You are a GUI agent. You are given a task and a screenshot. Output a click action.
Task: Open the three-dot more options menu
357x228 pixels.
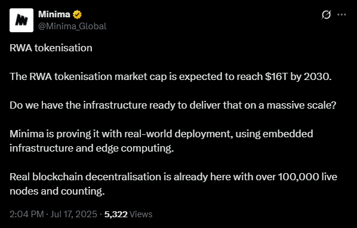(341, 15)
